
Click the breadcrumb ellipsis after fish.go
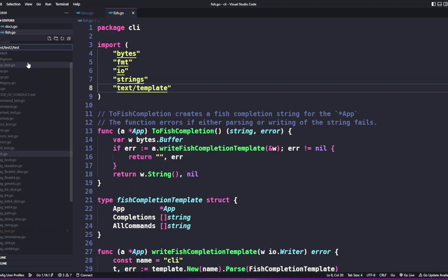[x=99, y=20]
